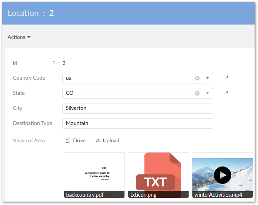Click the Upload tray icon
This screenshot has height=205, width=258.
98,140
